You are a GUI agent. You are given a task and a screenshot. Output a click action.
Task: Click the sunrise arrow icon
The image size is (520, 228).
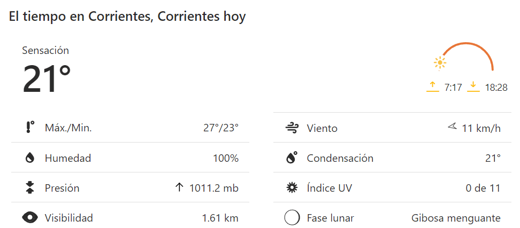[x=432, y=87]
